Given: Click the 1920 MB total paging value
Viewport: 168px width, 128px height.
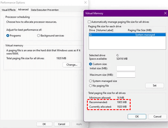Looking at the screenshot, I should coord(61,58).
